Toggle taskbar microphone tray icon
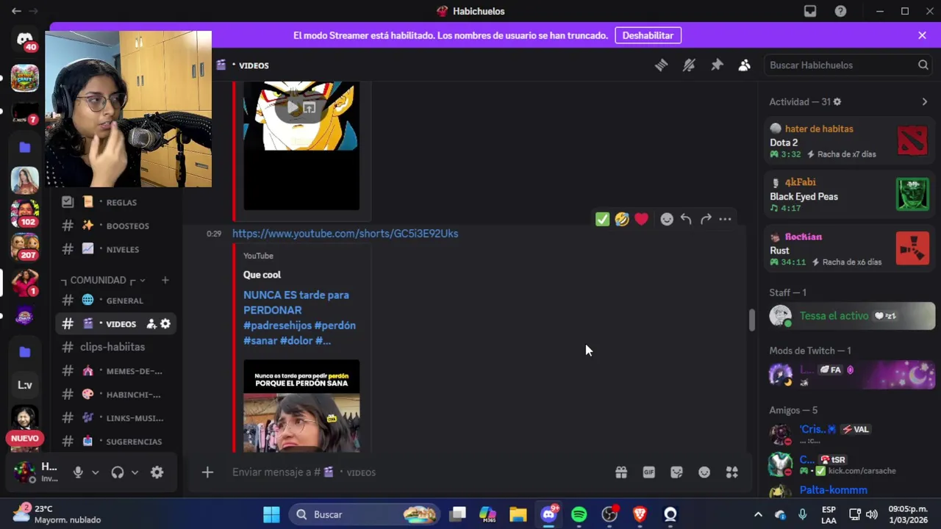 pos(802,514)
